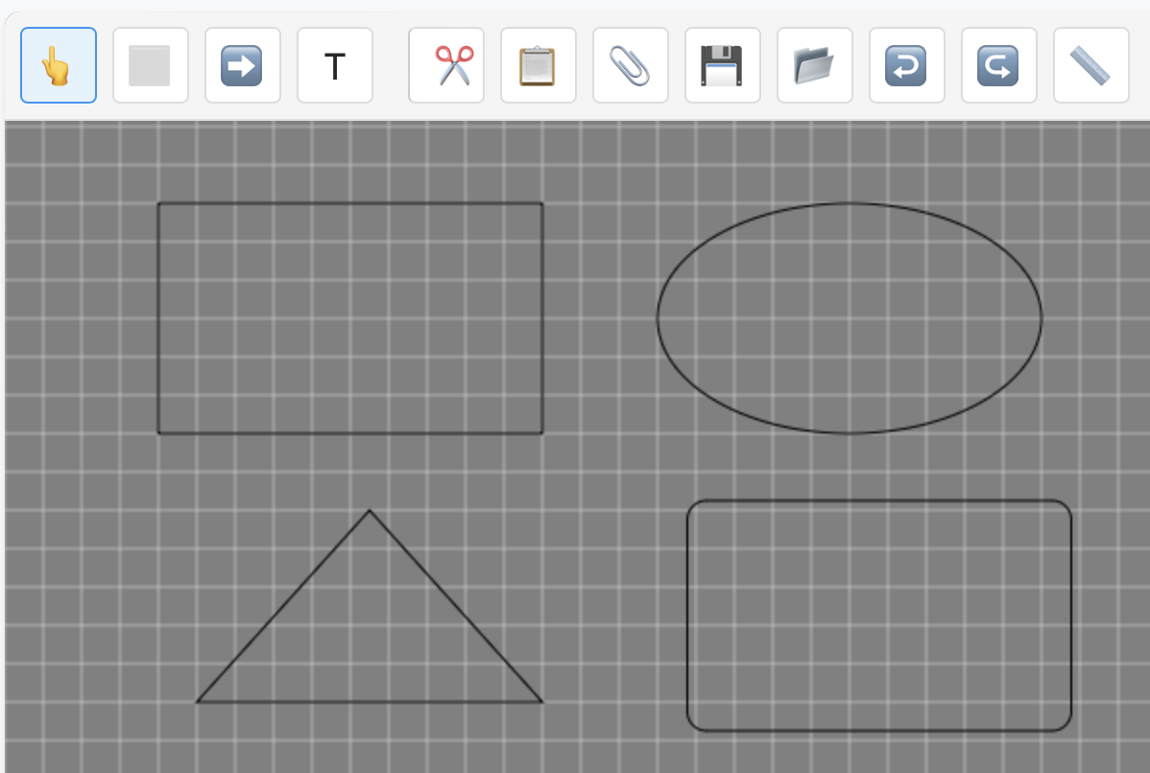Click the leftmost point of the ellipse outline
Image resolution: width=1150 pixels, height=773 pixels.
click(658, 318)
